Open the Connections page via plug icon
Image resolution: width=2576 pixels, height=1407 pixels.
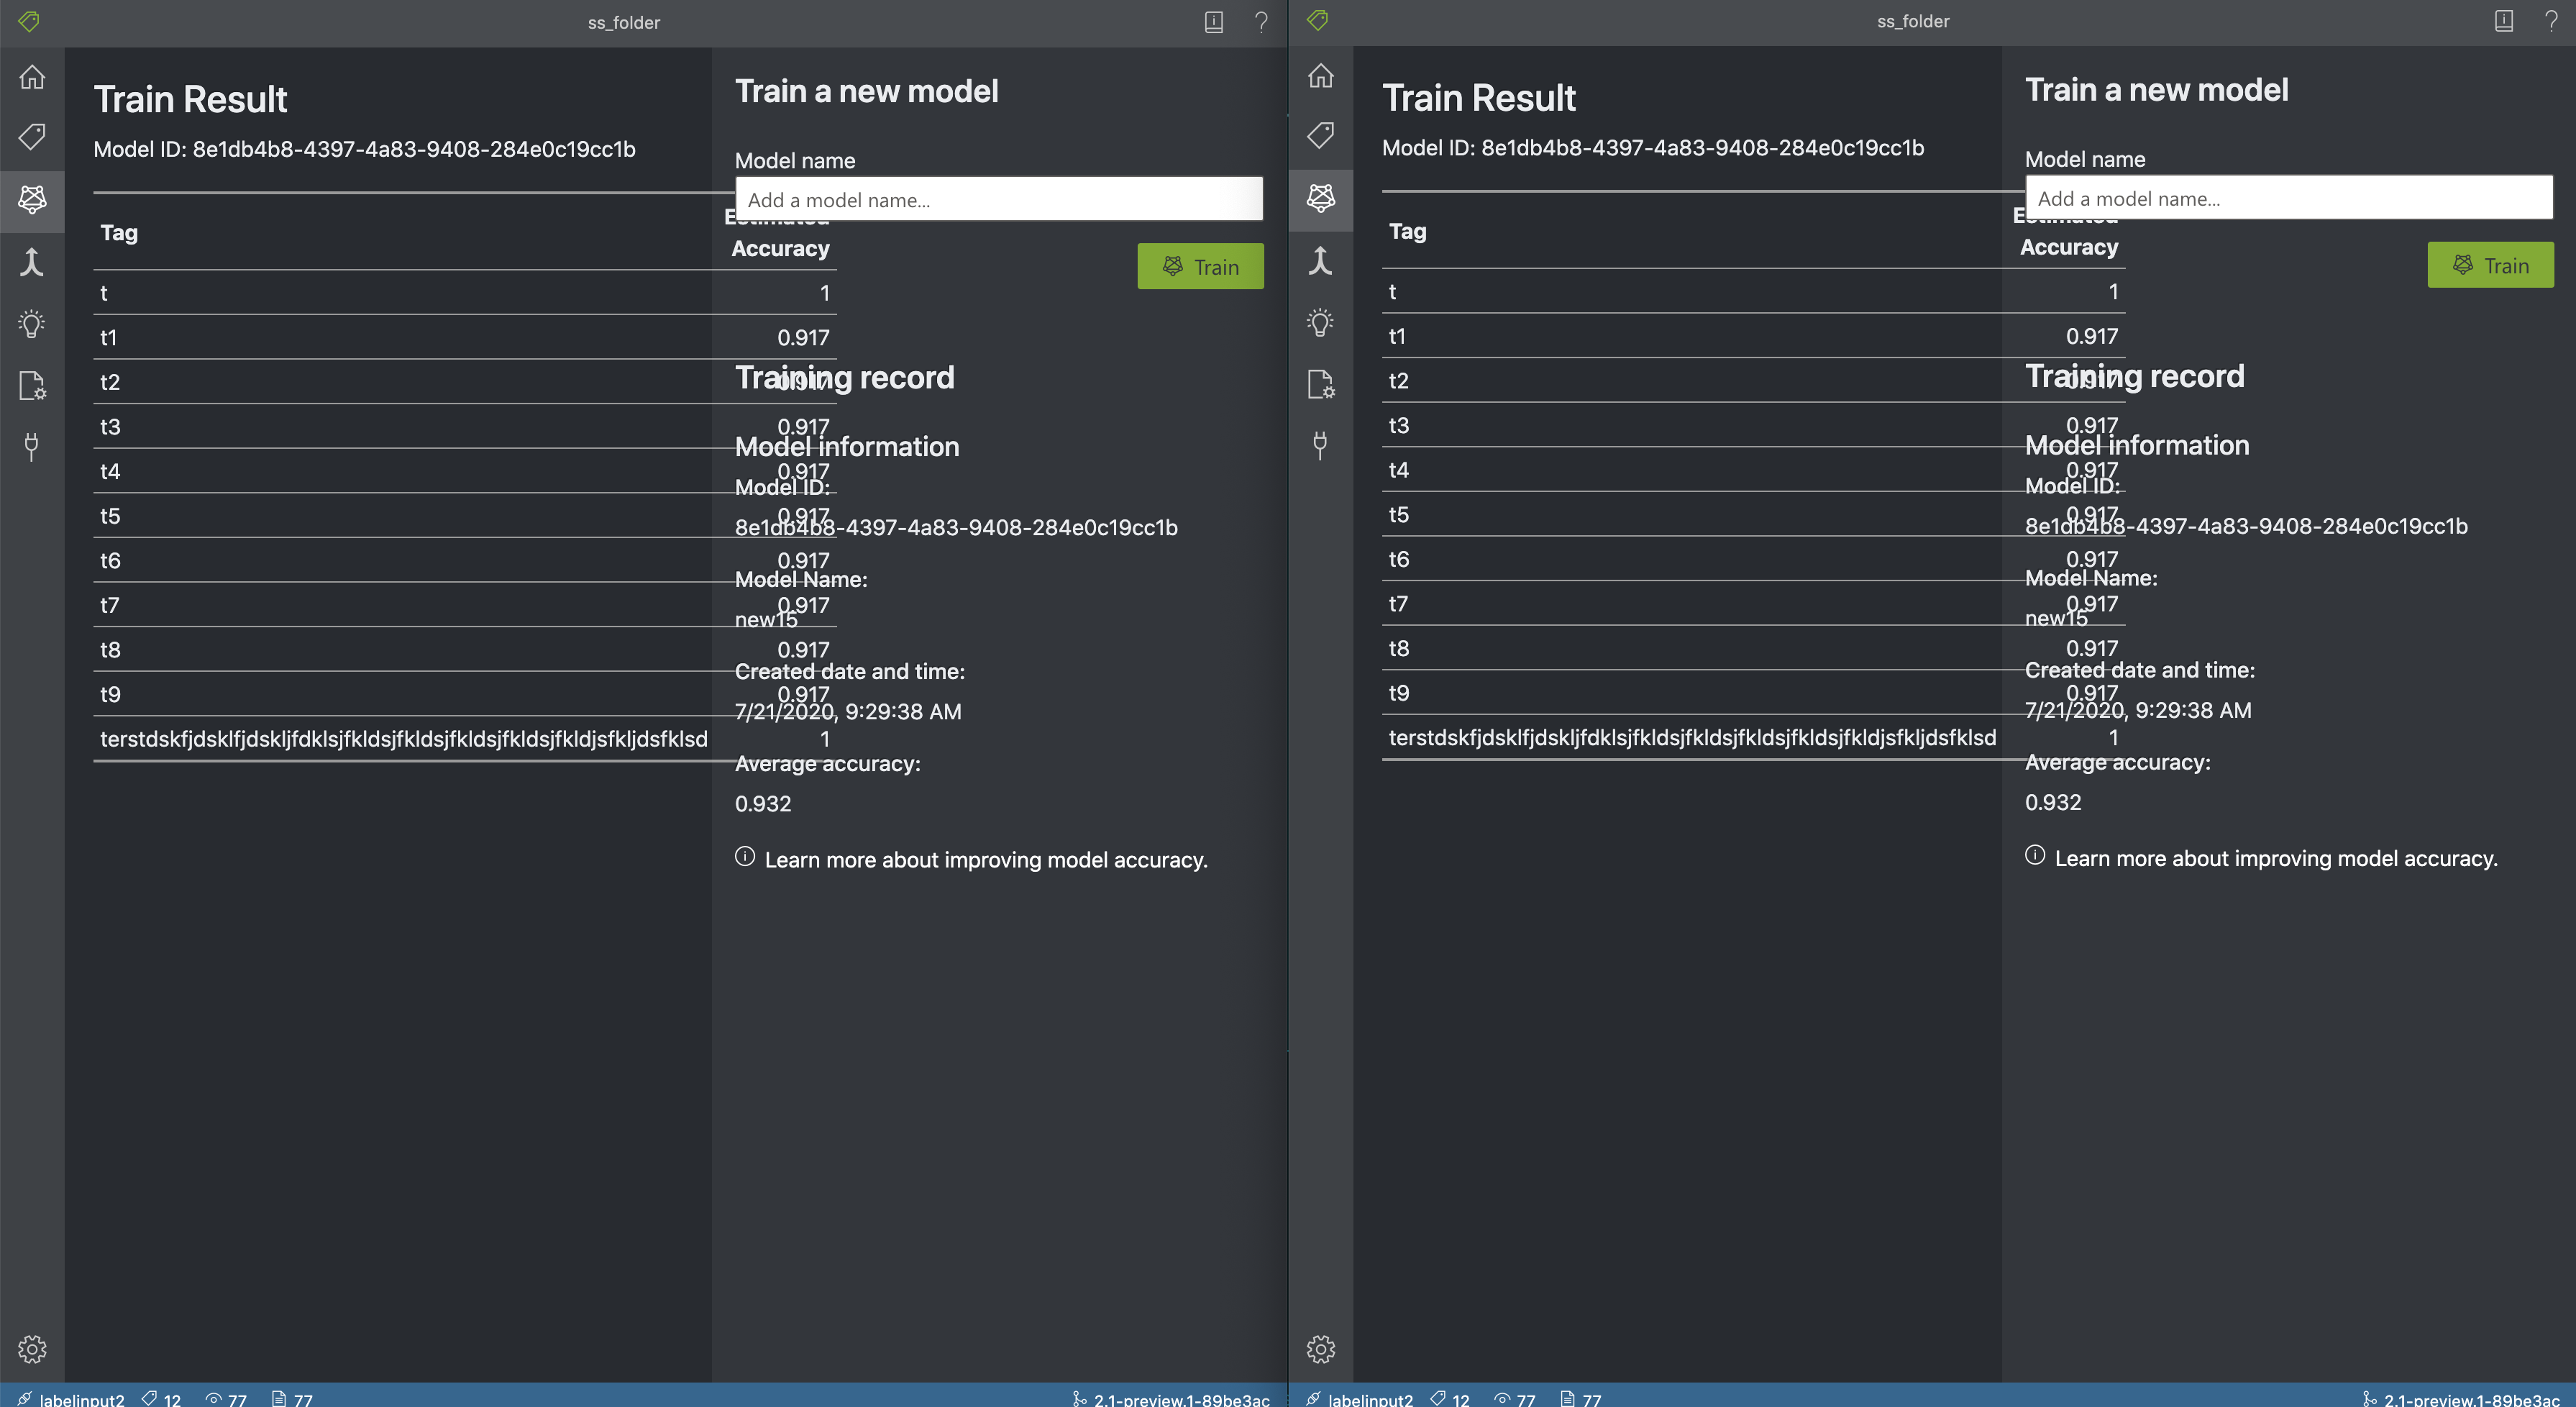[x=32, y=446]
